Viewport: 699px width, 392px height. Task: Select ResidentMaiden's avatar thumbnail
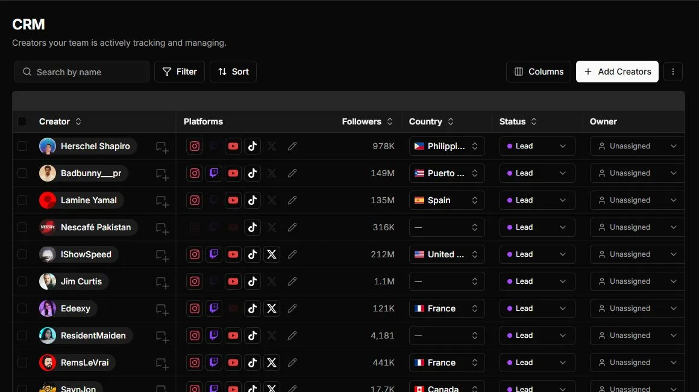48,335
